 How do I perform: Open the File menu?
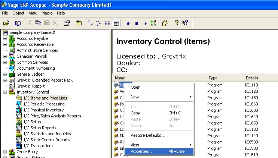point(5,13)
